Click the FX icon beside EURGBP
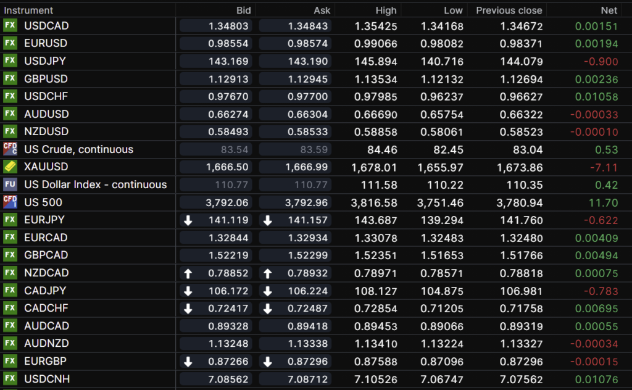This screenshot has width=632, height=390. coord(10,360)
